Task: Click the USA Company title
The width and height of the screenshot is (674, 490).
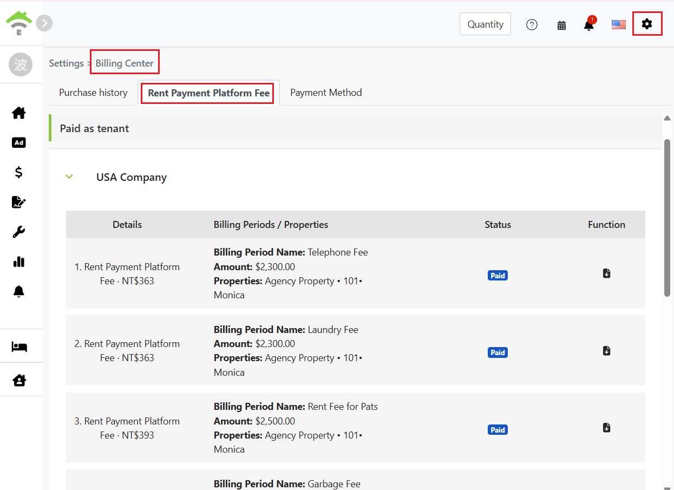Action: 132,177
